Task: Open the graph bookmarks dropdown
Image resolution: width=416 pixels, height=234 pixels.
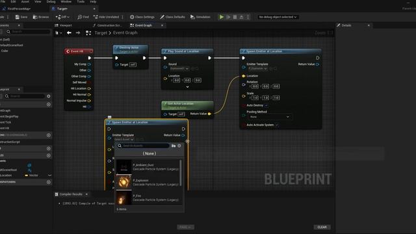Action: (x=58, y=33)
